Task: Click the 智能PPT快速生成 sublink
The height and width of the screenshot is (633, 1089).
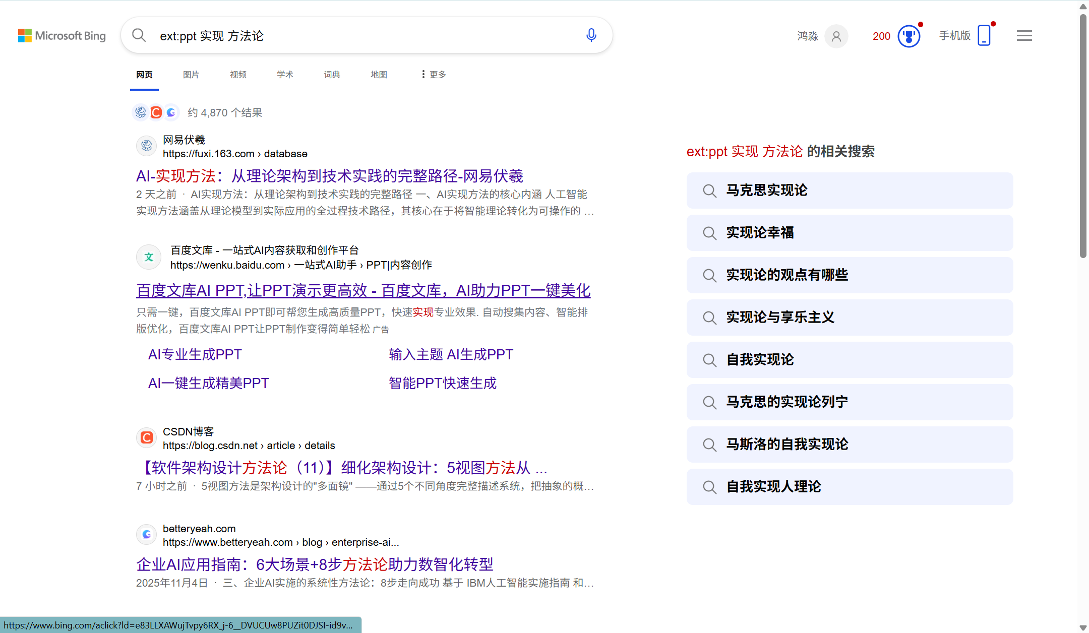Action: pyautogui.click(x=442, y=383)
